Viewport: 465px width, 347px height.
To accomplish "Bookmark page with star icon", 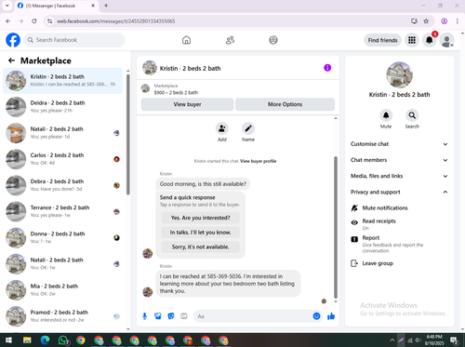I will click(x=426, y=21).
